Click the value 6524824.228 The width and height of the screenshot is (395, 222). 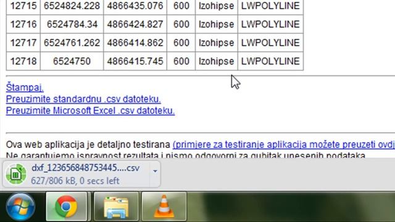[72, 6]
